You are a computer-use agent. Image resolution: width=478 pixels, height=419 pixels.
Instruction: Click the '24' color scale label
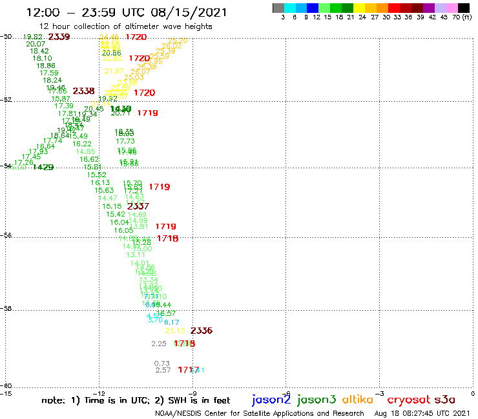[362, 17]
